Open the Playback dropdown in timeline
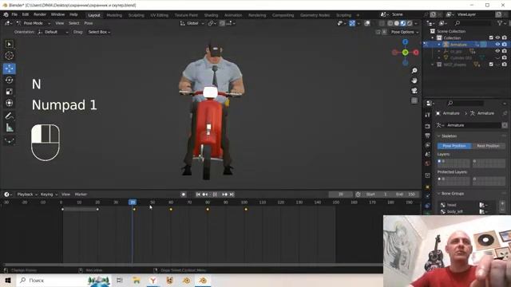This screenshot has width=511, height=287. 27,195
